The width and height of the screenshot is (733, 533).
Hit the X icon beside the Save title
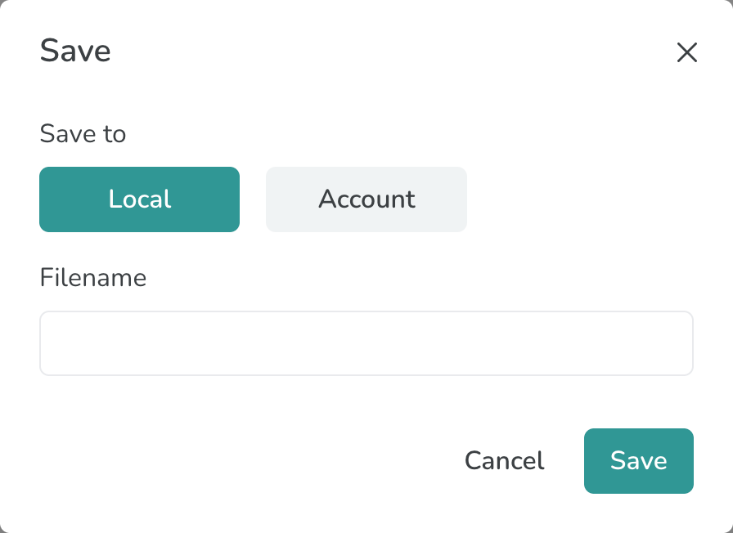[x=686, y=52]
